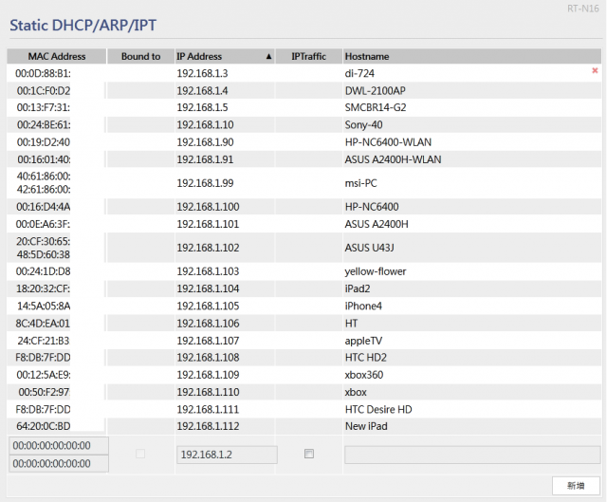The width and height of the screenshot is (607, 502).
Task: Sort by MAC Address column
Action: click(x=57, y=56)
